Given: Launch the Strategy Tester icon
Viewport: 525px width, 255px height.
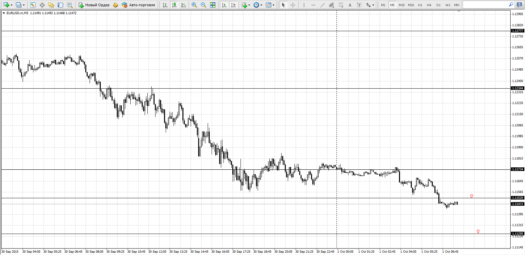Looking at the screenshot, I should point(70,5).
